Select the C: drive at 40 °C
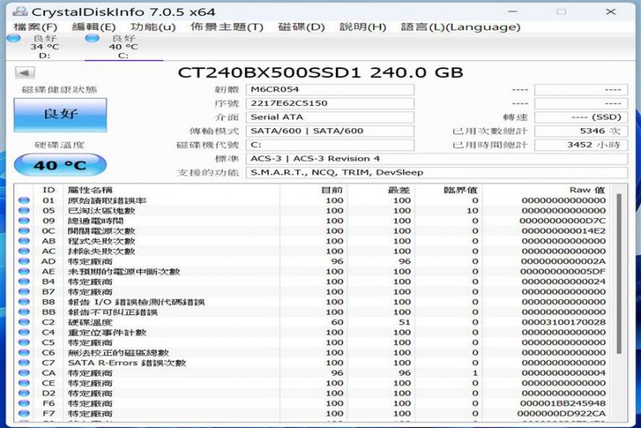This screenshot has height=428, width=641. click(x=123, y=46)
